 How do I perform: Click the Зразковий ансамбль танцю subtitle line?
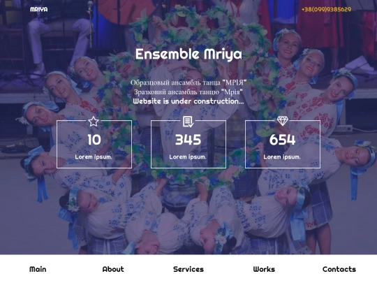click(x=188, y=92)
